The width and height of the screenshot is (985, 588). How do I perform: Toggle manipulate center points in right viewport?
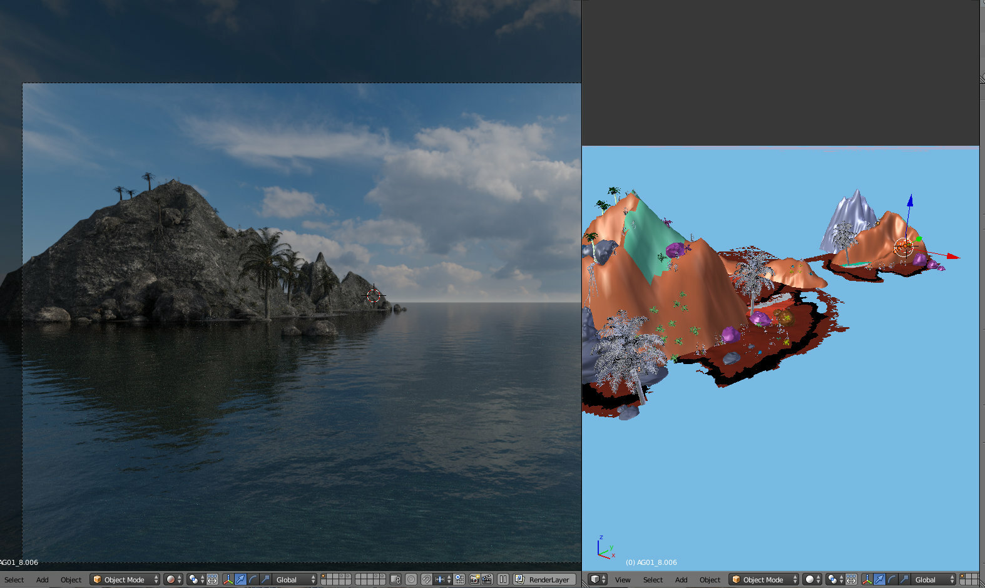click(852, 580)
